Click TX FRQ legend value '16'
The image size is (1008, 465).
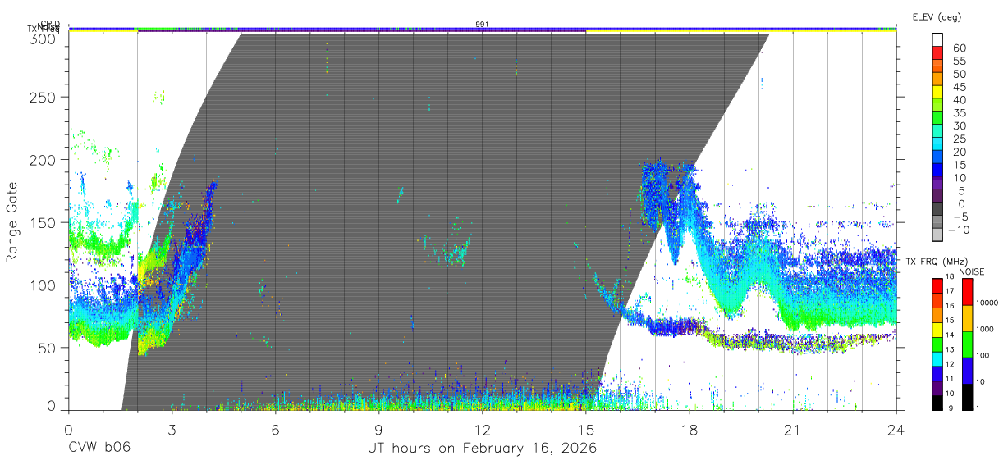951,306
